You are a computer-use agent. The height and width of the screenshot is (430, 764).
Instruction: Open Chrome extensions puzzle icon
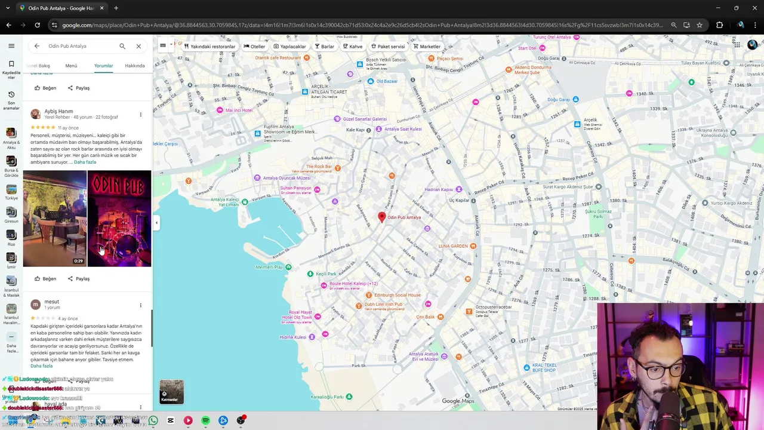click(x=719, y=25)
